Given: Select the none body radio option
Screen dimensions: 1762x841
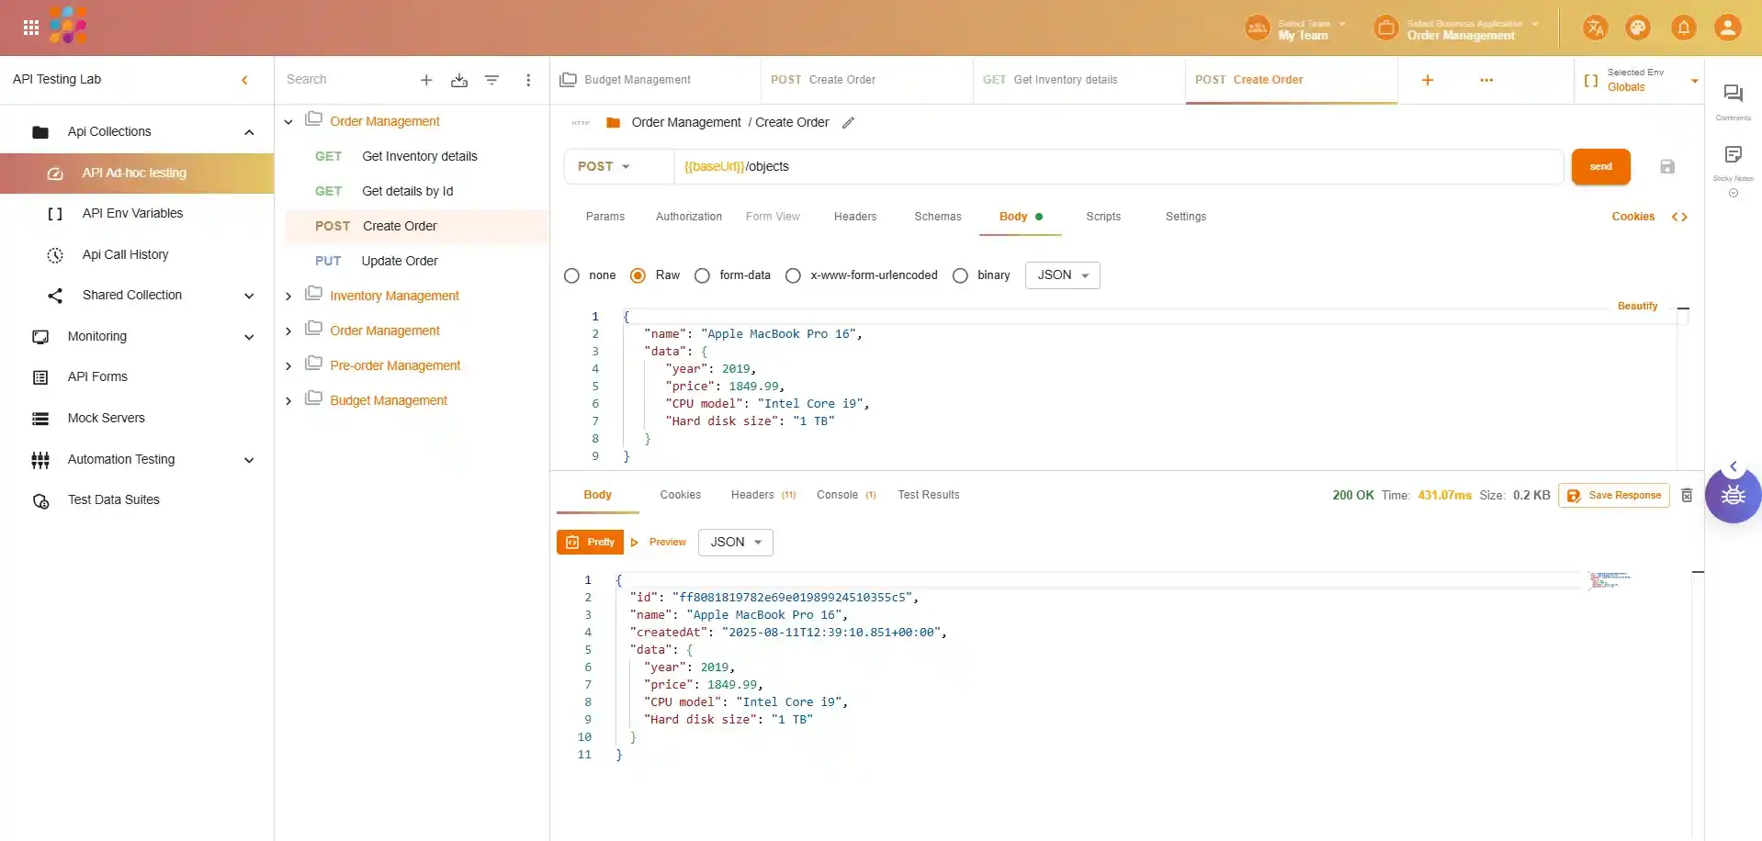Looking at the screenshot, I should click(x=572, y=275).
